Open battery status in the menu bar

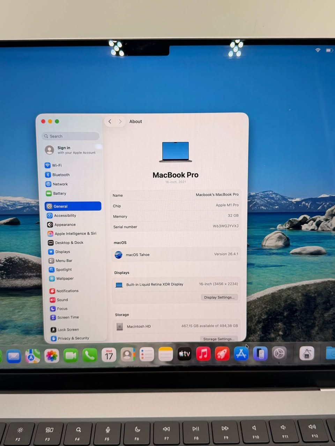pyautogui.click(x=329, y=51)
